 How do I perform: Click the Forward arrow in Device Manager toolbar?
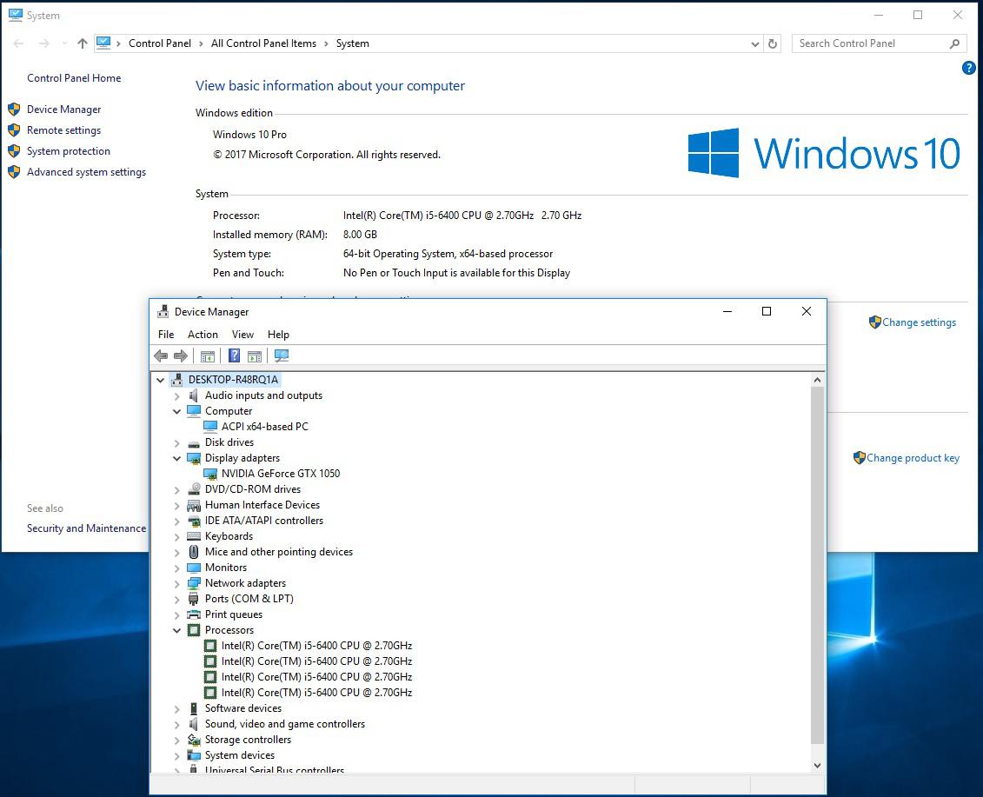[181, 356]
